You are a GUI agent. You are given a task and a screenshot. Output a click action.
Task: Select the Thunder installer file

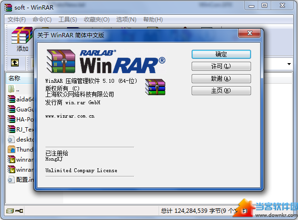21,149
